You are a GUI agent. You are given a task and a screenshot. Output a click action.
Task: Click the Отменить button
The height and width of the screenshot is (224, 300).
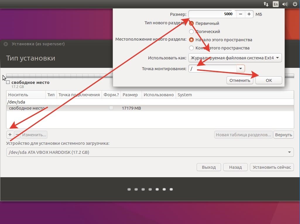(240, 80)
